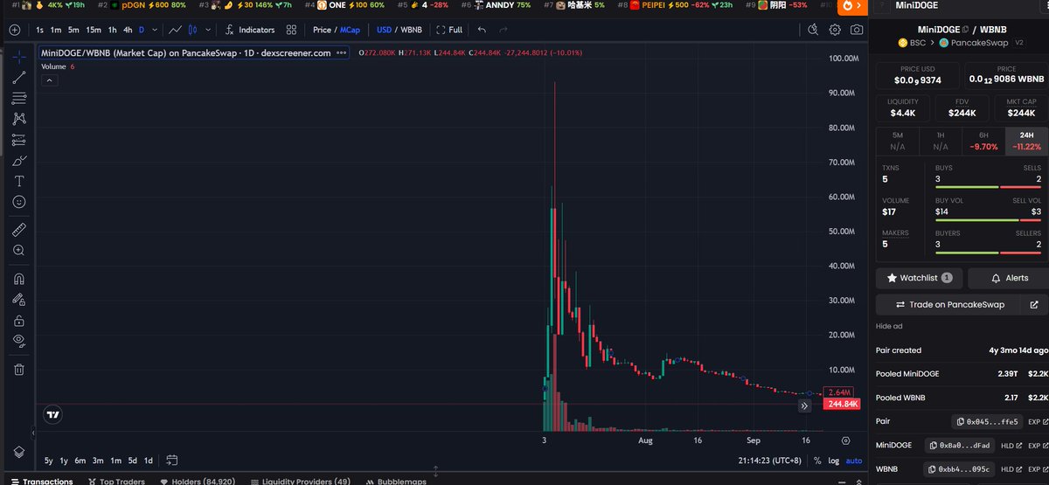Toggle stay in drawing mode
The height and width of the screenshot is (485, 1049).
coord(19,300)
